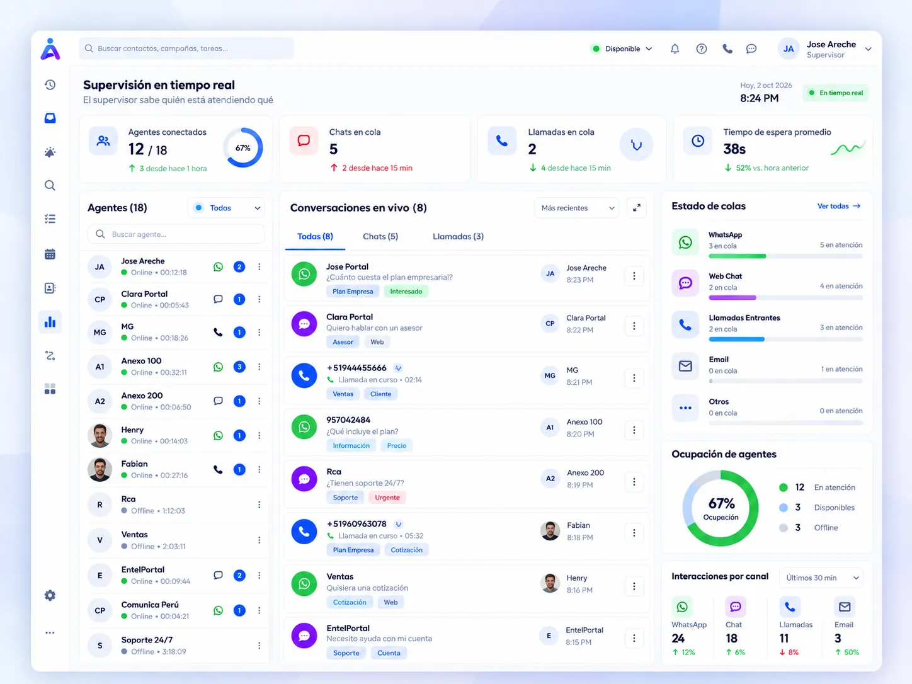The image size is (912, 684).
Task: Open the Disponible status dropdown
Action: point(622,49)
